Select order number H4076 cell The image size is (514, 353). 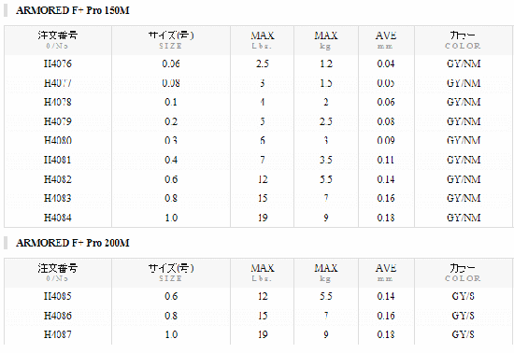click(58, 64)
